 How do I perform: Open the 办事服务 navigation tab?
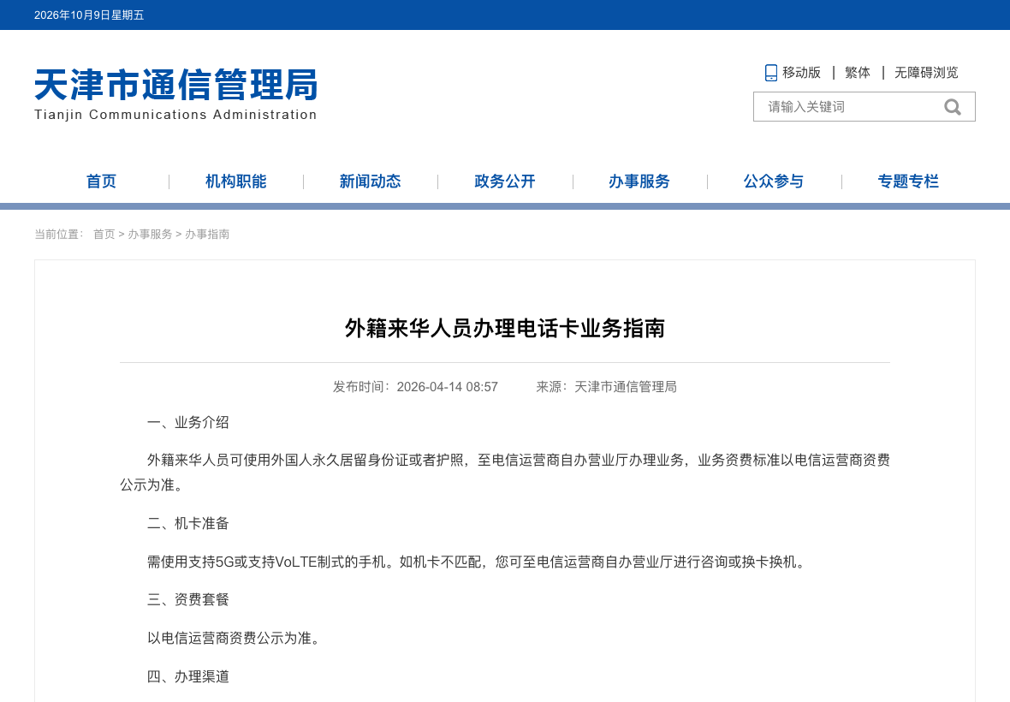(x=639, y=181)
